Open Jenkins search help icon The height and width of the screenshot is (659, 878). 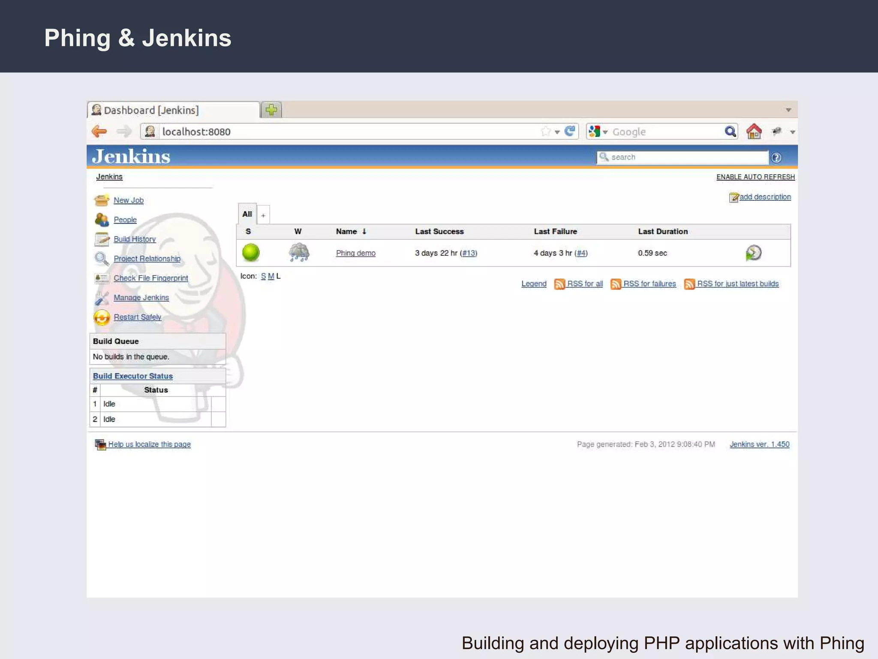pos(776,157)
